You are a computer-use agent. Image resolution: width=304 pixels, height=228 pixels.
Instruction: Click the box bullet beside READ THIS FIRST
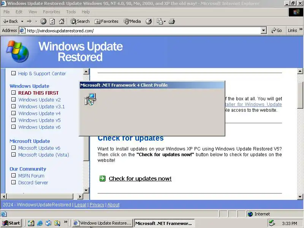pyautogui.click(x=13, y=92)
